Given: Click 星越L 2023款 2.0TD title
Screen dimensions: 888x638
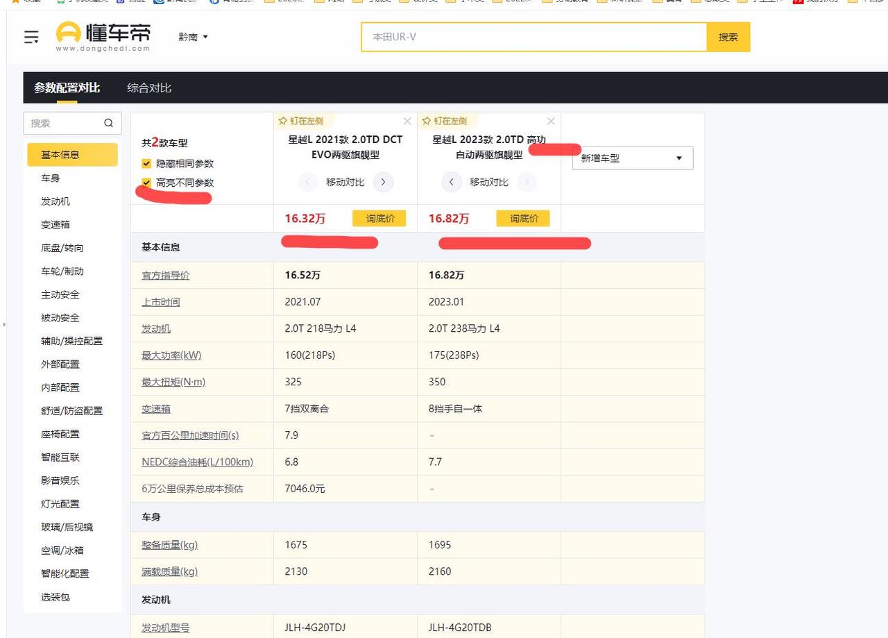Looking at the screenshot, I should (x=489, y=147).
